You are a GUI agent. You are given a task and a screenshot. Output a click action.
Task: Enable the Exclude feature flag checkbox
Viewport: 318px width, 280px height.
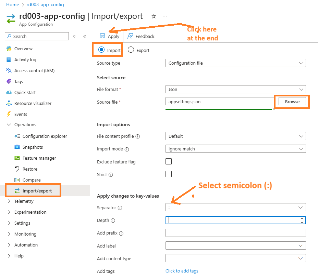coord(169,161)
